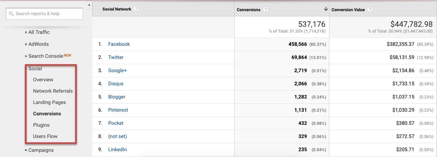Expand the All Traffic section
437x157 pixels.
[37, 32]
